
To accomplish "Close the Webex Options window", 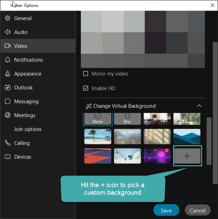I will 213,5.
